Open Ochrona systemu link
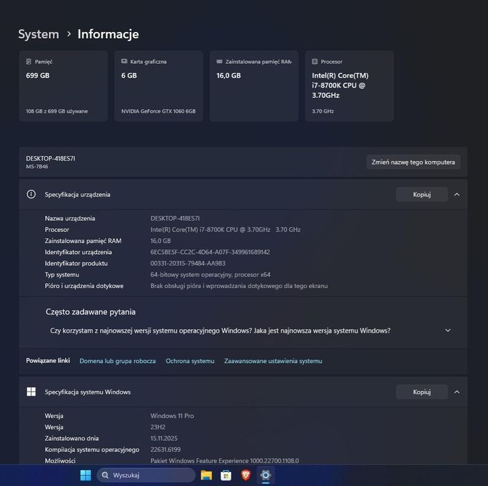Image resolution: width=488 pixels, height=486 pixels. pyautogui.click(x=190, y=361)
